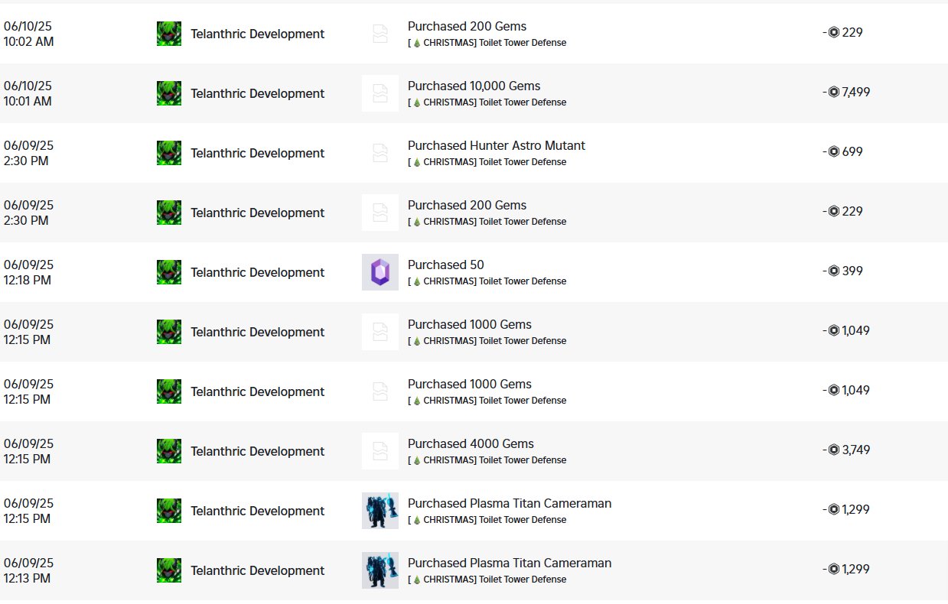The width and height of the screenshot is (948, 604).
Task: Open Toilet Tower Defense link under Purchased 4000 Gems
Action: point(487,460)
